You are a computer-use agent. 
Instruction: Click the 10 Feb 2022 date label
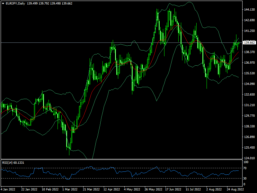[50, 189]
